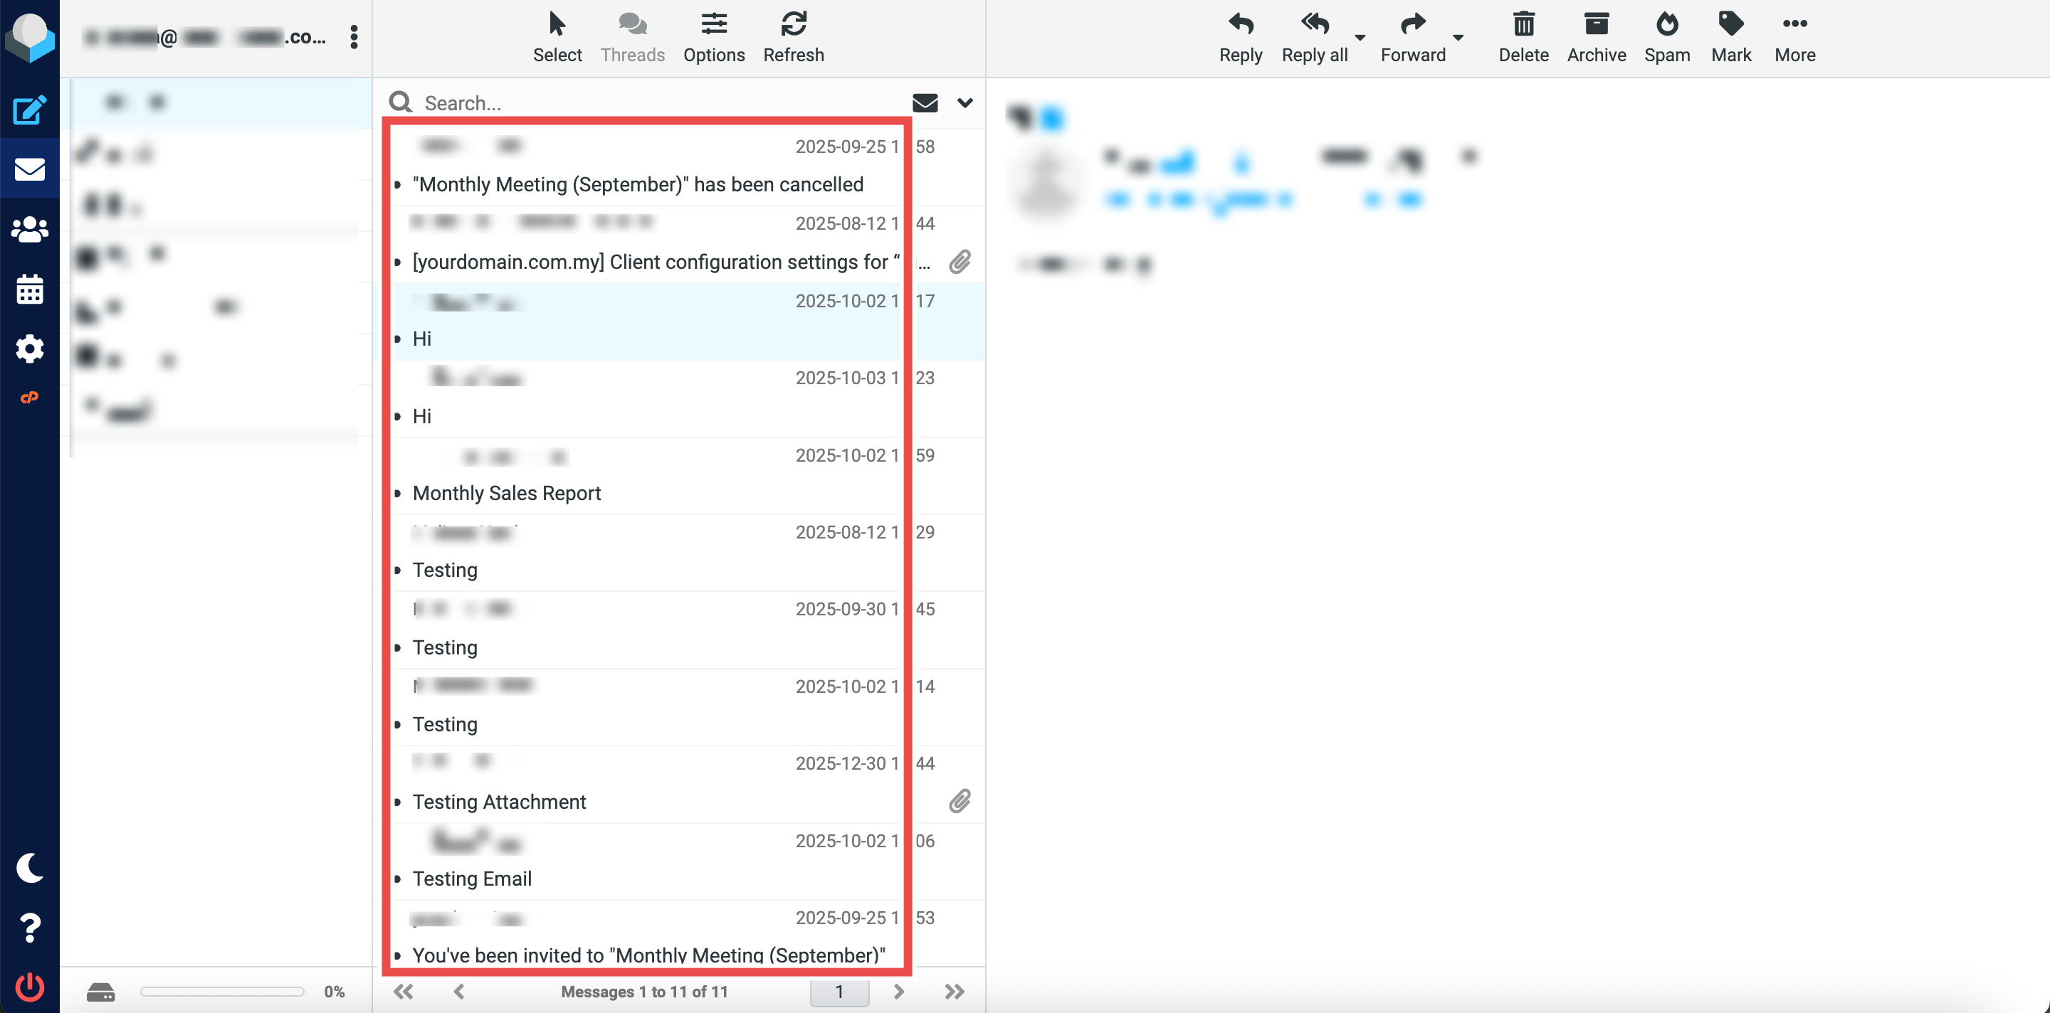Open account three-dot menu
This screenshot has width=2050, height=1013.
tap(353, 36)
